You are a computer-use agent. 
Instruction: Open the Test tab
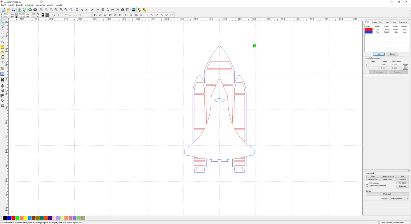394,22
